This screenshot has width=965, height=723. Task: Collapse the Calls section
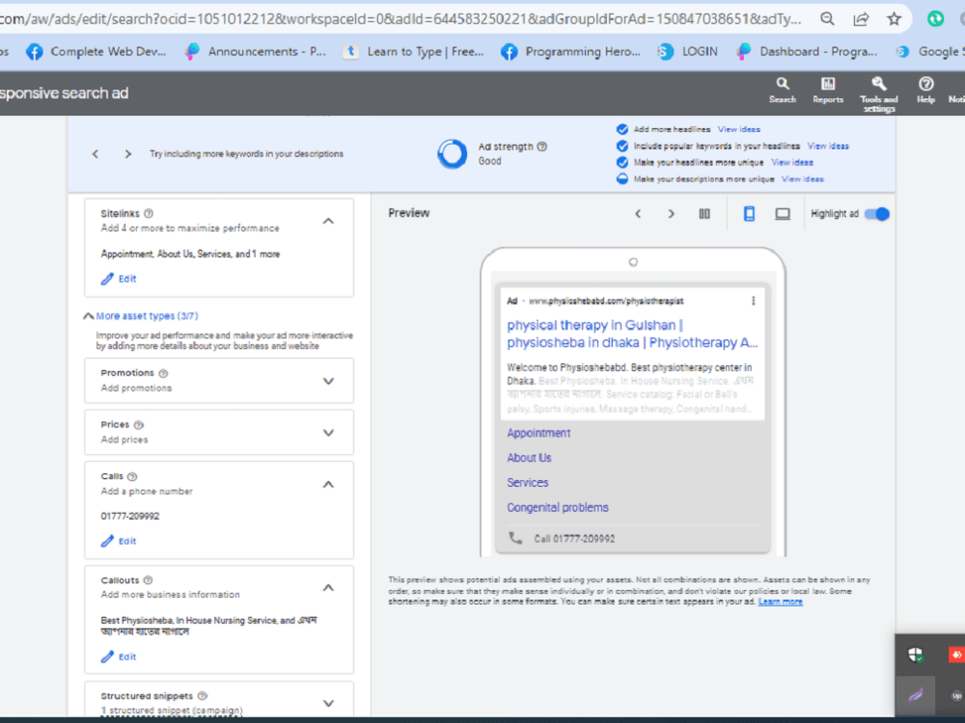coord(329,484)
